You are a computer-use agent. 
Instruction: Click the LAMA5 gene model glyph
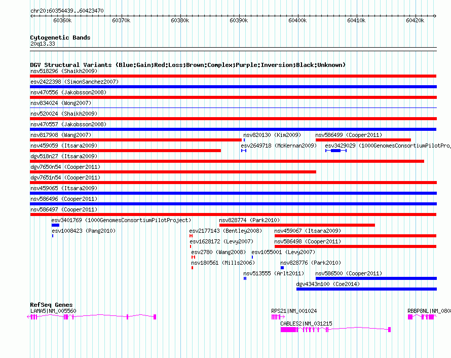click(91, 317)
